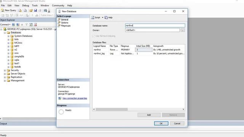Screen dimensions: 244x137
Task: Click the Refresh icon in Object Explorer
Action: (x=31, y=24)
